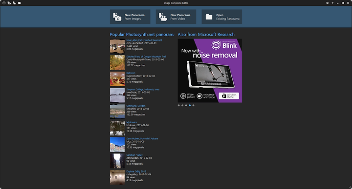Click the text "10.33 megapixels"

click(x=135, y=148)
